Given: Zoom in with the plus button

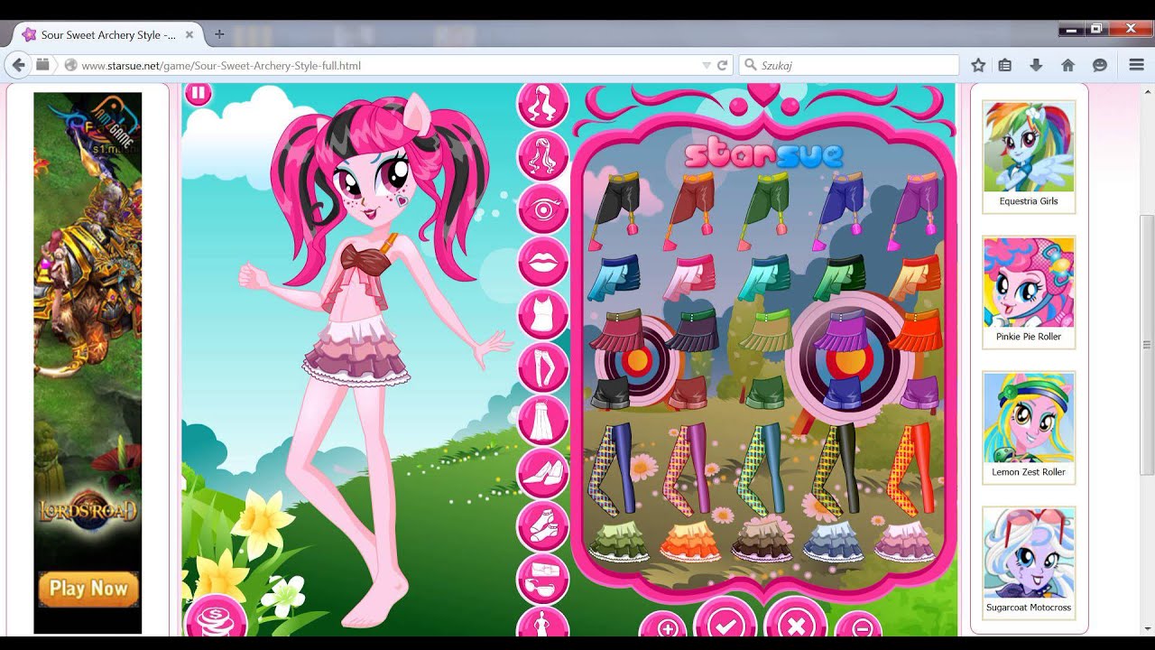Looking at the screenshot, I should tap(667, 627).
